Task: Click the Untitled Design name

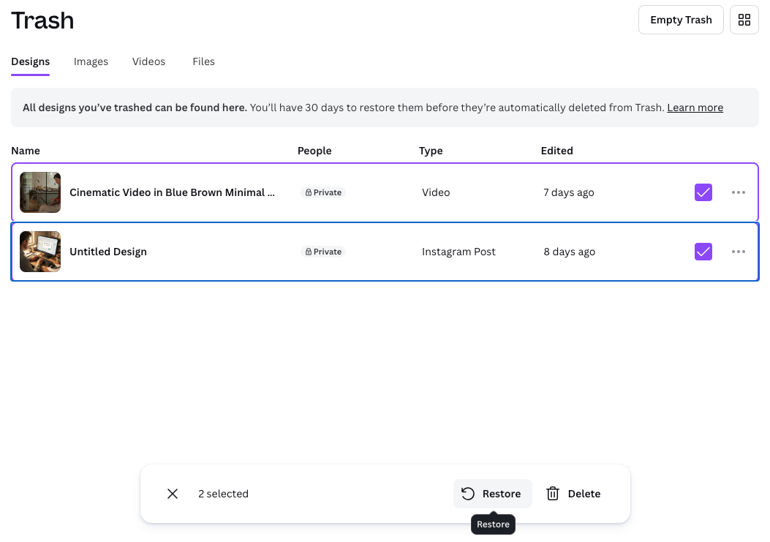Action: pyautogui.click(x=108, y=252)
